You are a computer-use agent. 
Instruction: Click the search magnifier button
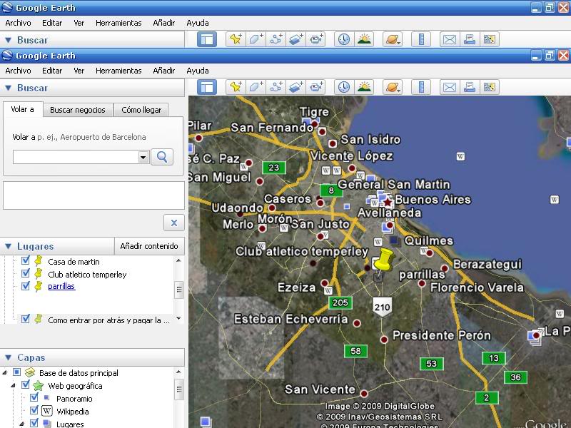click(162, 157)
